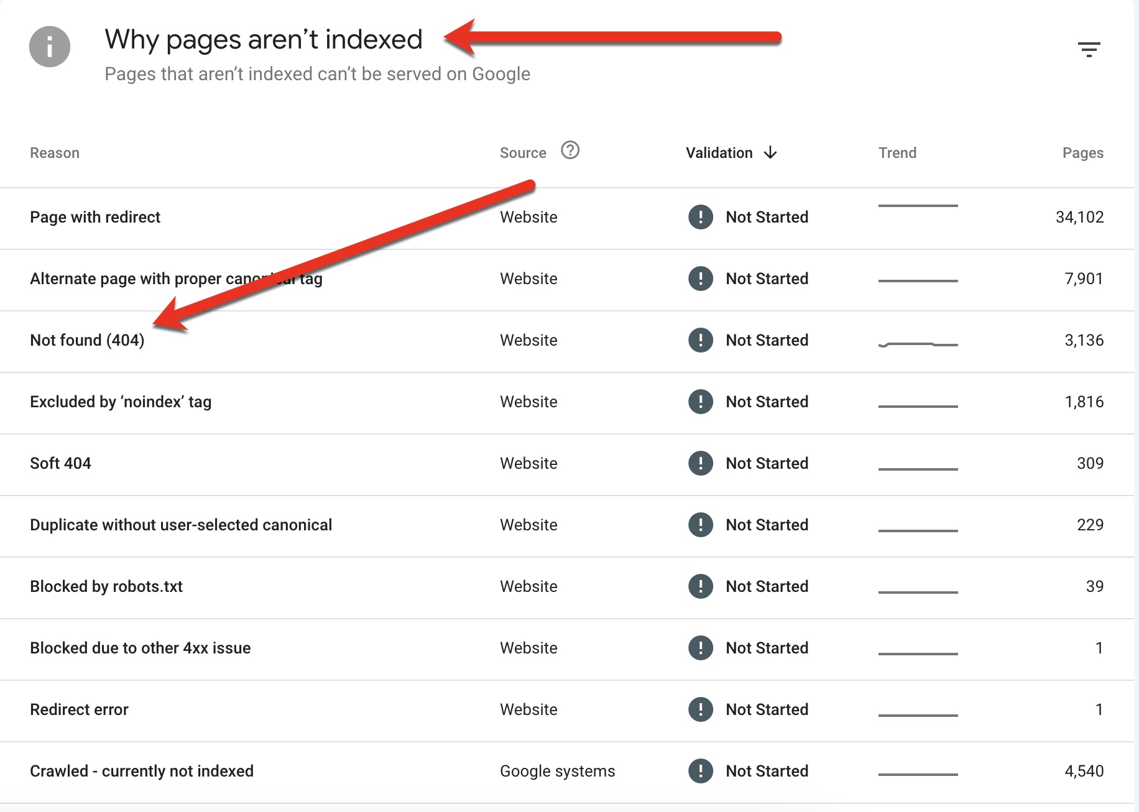The height and width of the screenshot is (812, 1139).
Task: Click warning icon in Page with redirect row
Action: click(701, 217)
